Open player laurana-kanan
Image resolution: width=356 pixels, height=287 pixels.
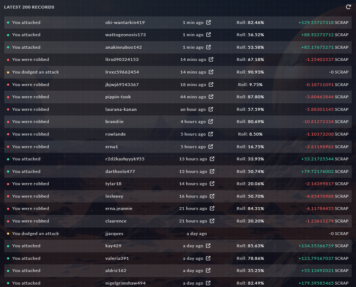(x=121, y=109)
